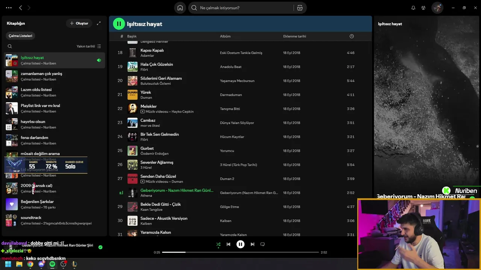
Task: Open 'zamanlaman çok yanlış' playlist
Action: (x=54, y=76)
